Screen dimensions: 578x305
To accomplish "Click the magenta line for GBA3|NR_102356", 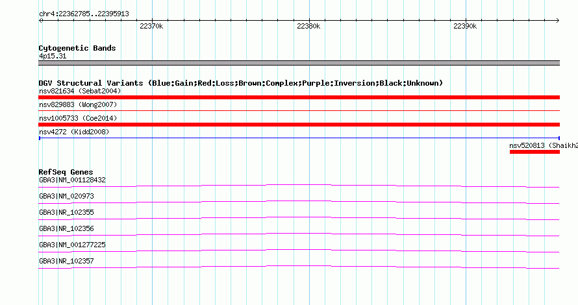I will (299, 234).
